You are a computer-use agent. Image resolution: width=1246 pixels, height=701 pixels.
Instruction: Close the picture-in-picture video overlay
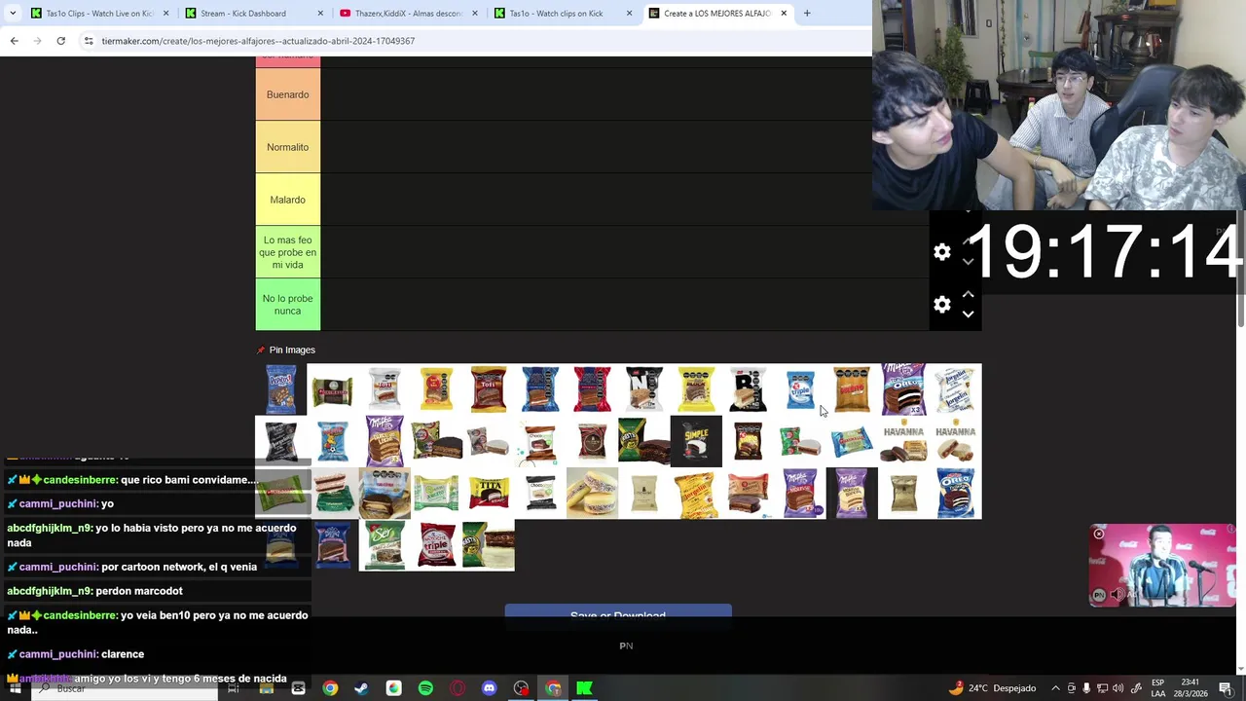click(1099, 534)
